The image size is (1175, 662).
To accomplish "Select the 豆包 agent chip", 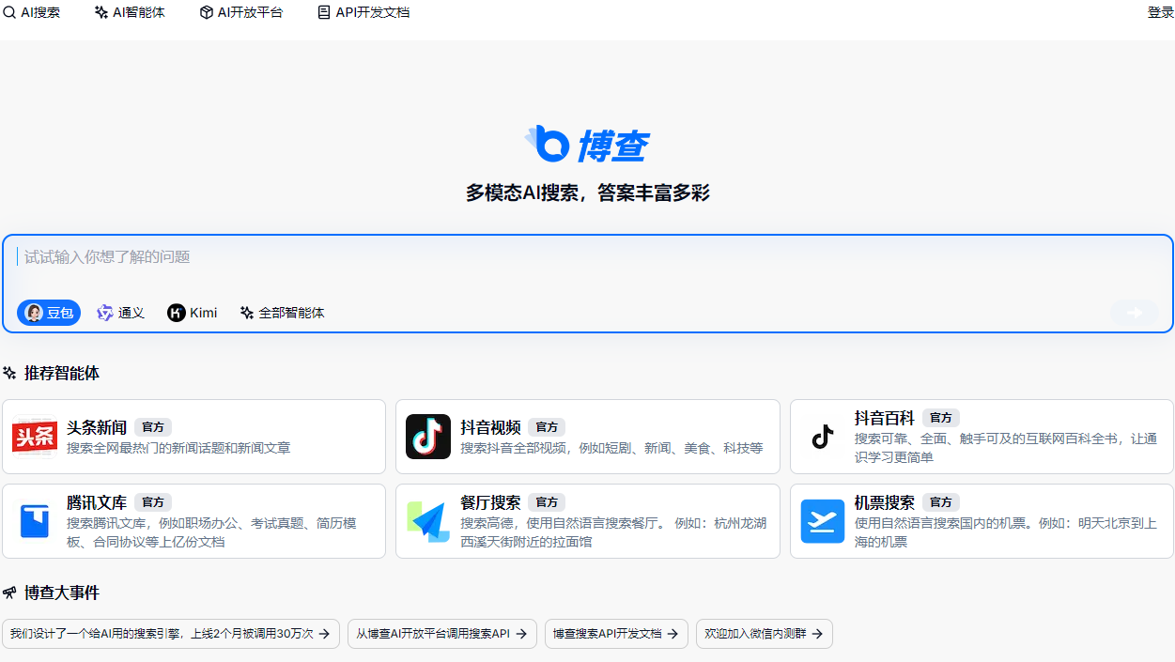I will (x=49, y=313).
